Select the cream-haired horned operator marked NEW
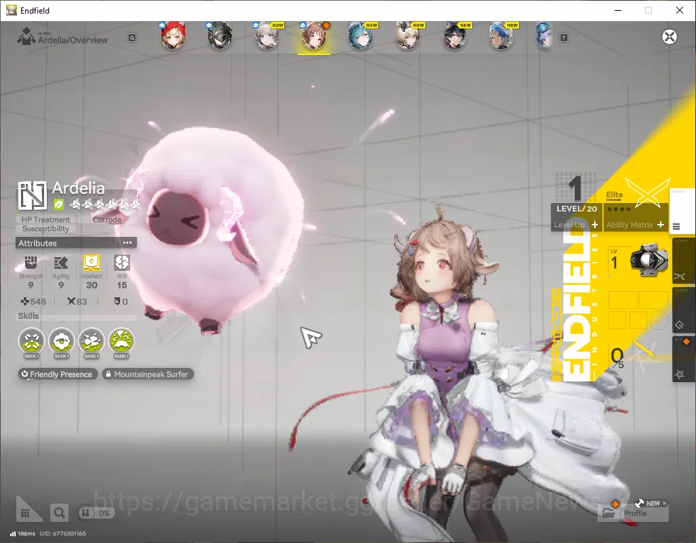Image resolution: width=696 pixels, height=543 pixels. 408,37
